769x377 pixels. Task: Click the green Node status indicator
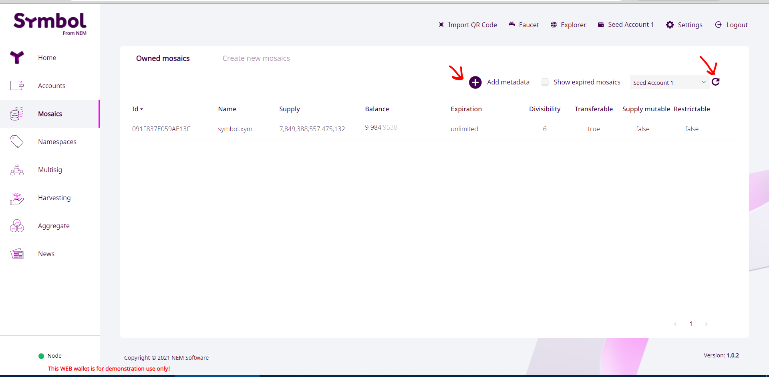(41, 356)
